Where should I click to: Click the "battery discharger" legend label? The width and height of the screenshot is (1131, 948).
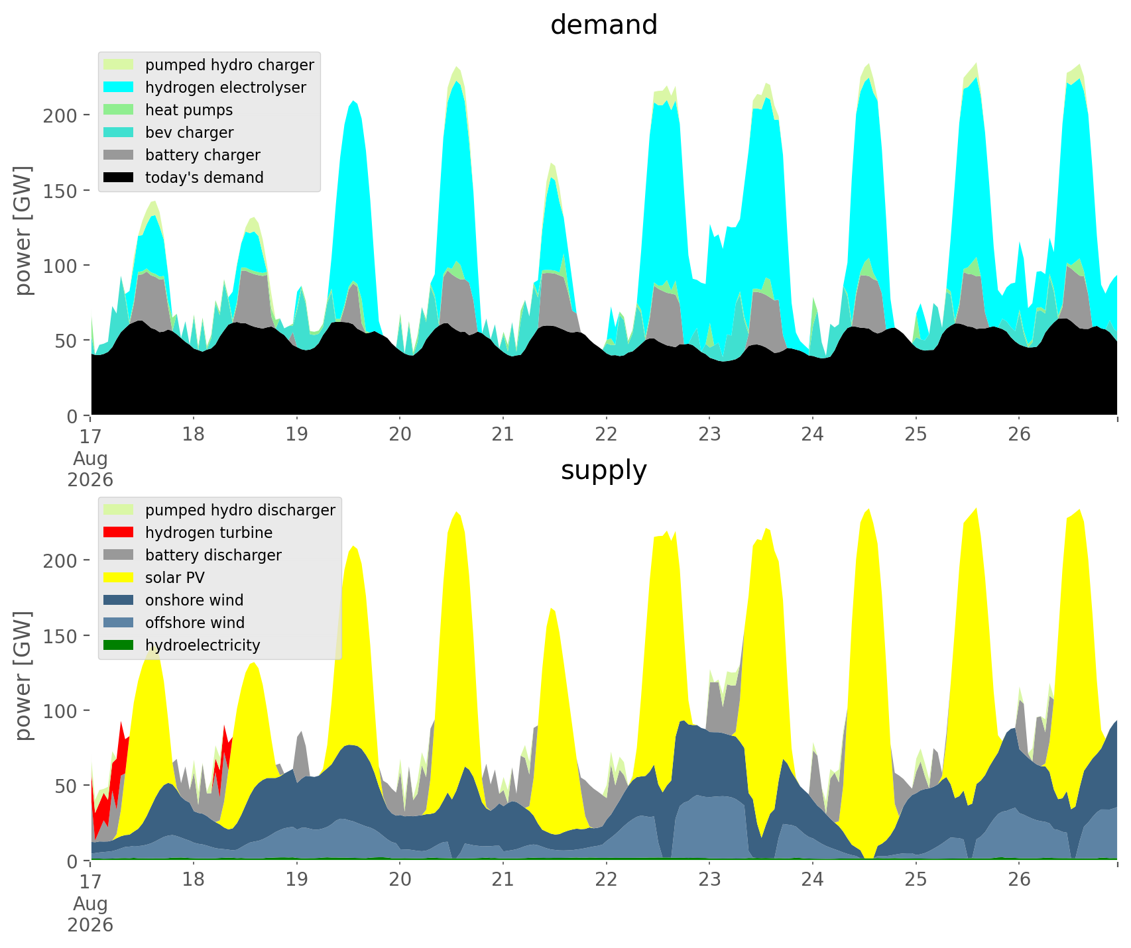coord(213,555)
